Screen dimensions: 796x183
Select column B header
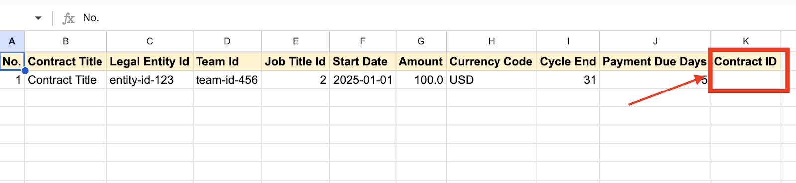pos(66,41)
